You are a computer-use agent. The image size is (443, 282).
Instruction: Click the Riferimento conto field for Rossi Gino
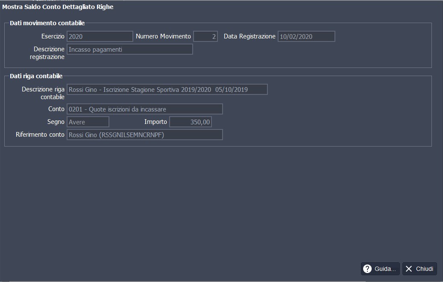click(x=145, y=135)
